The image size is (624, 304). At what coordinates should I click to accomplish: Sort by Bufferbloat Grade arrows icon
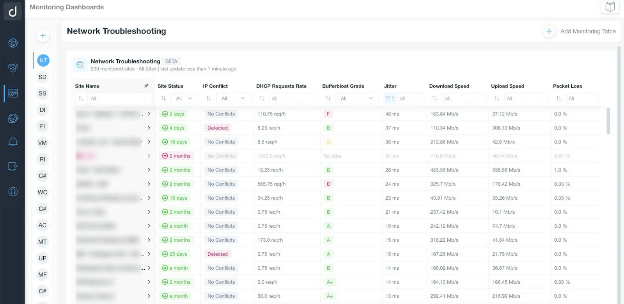click(x=328, y=98)
